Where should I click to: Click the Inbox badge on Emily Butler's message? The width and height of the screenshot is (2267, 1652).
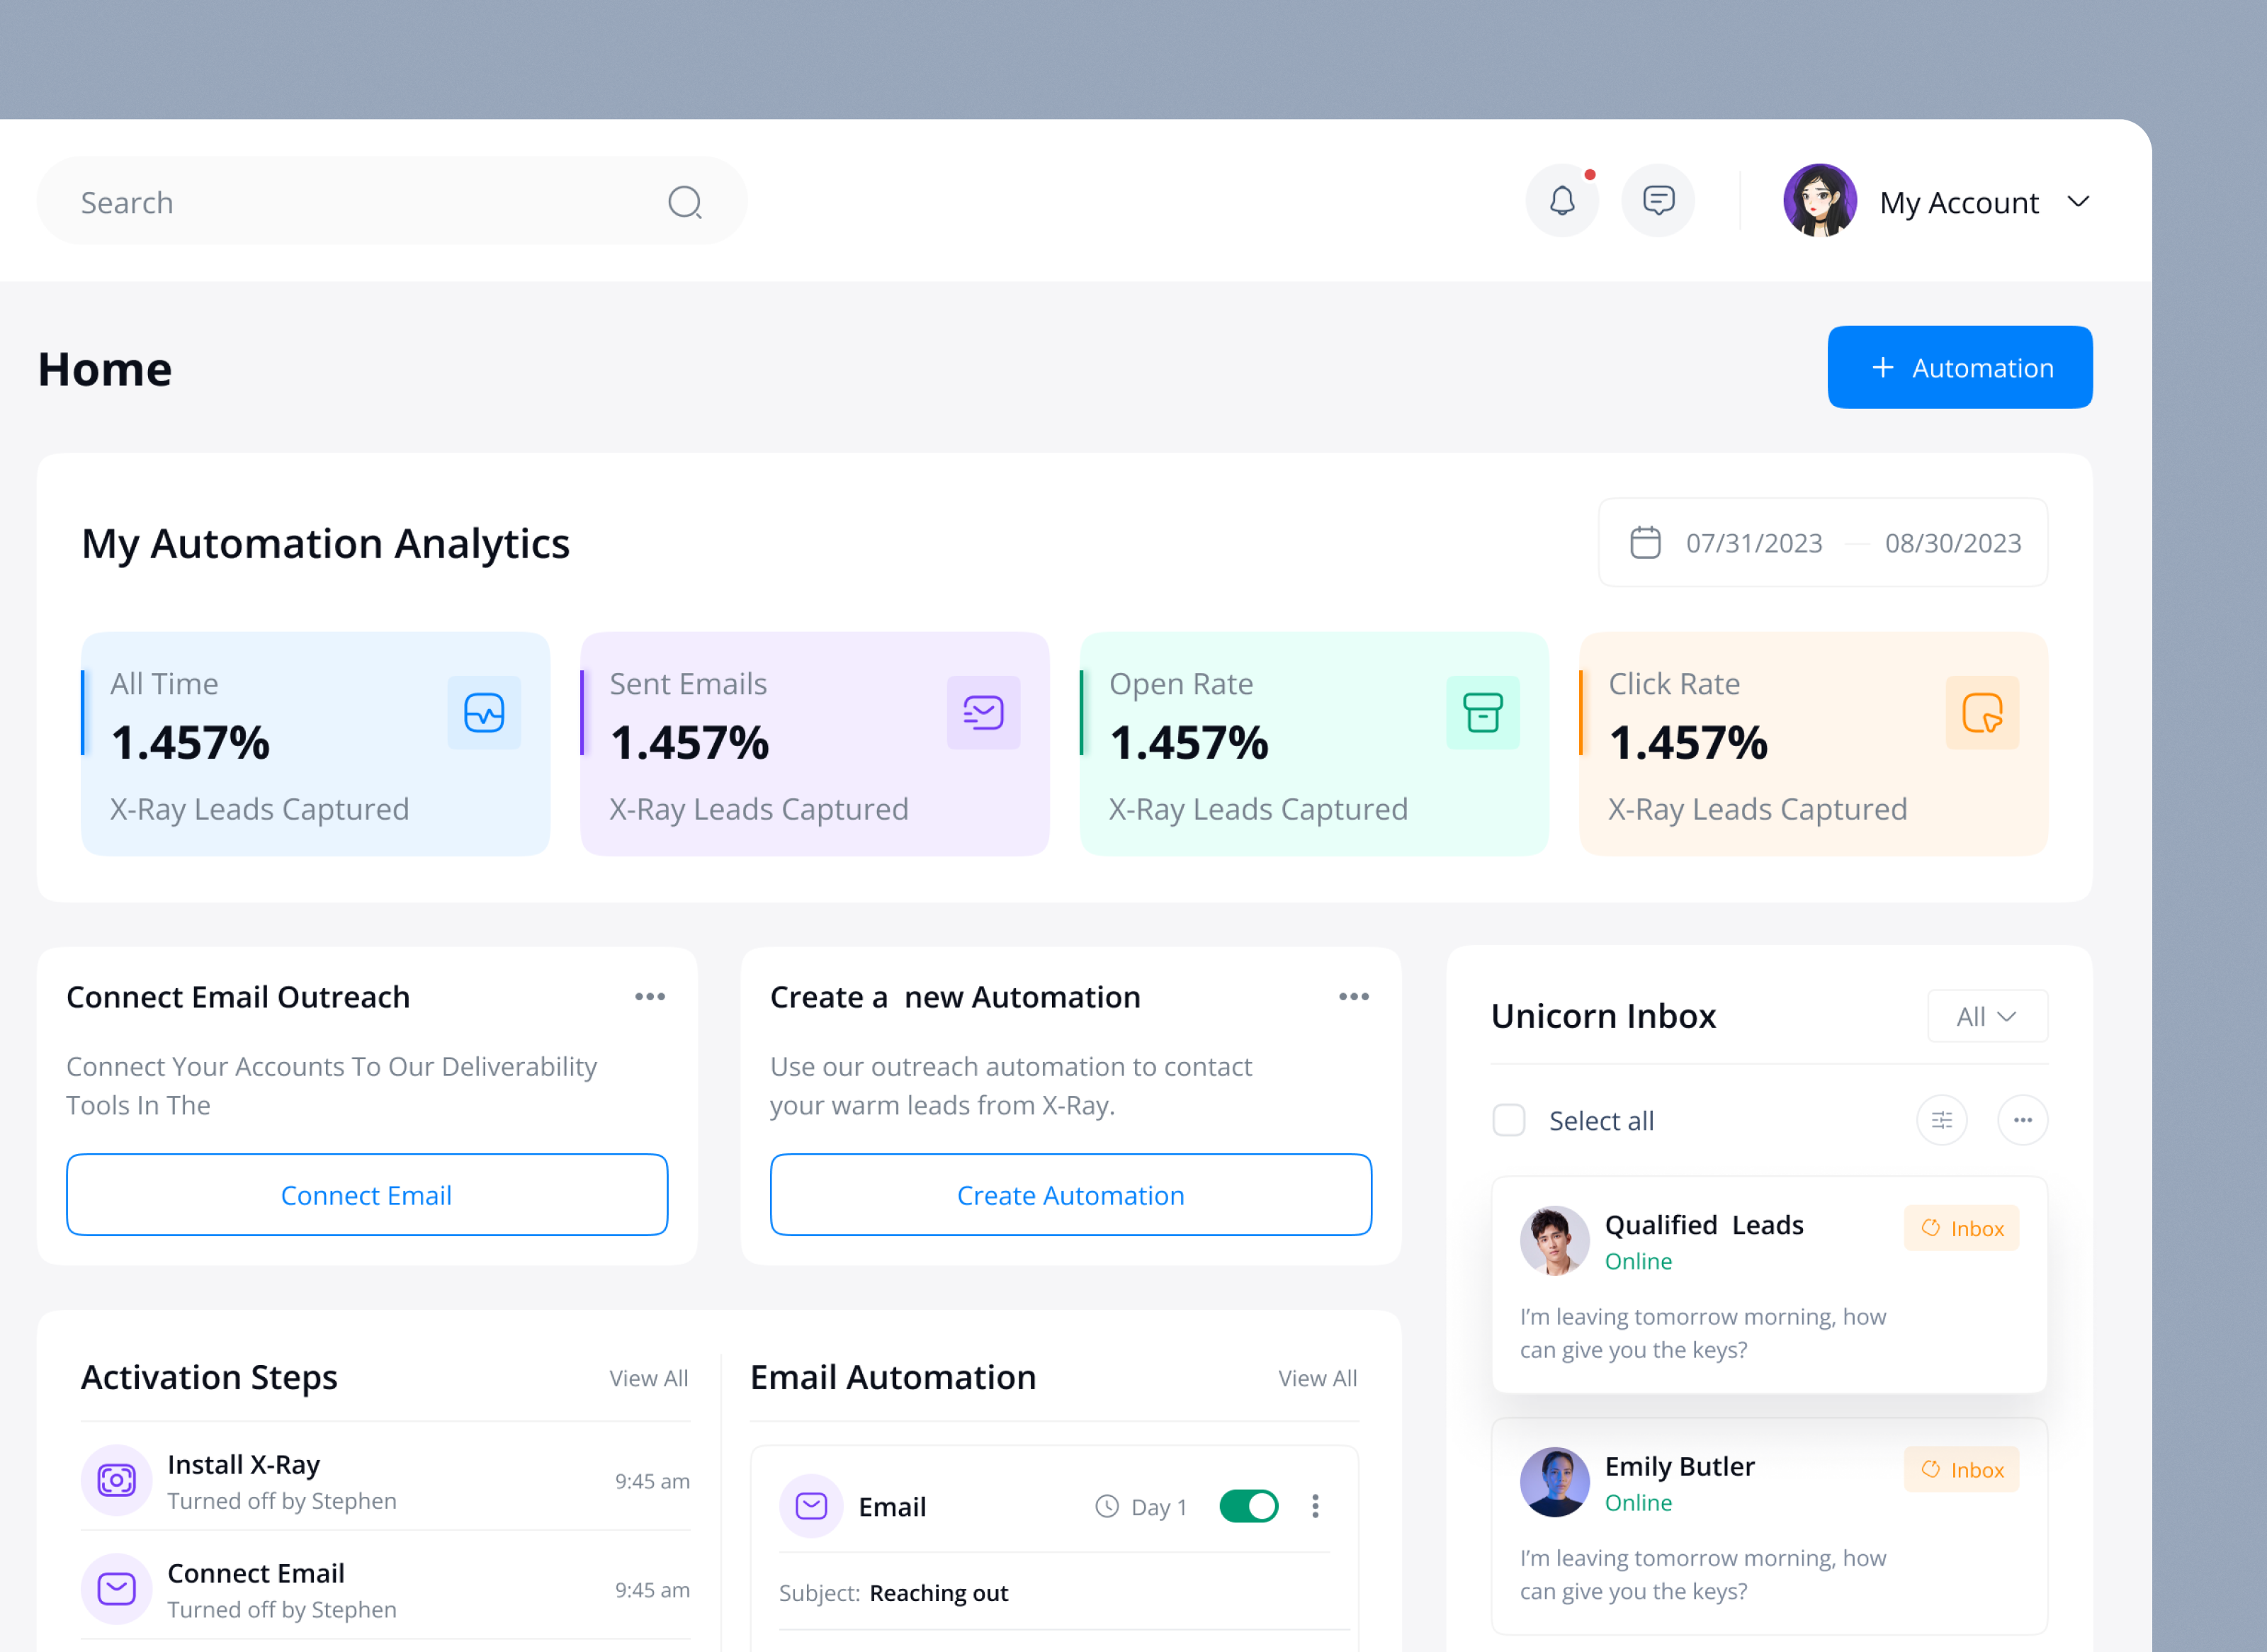[1961, 1469]
